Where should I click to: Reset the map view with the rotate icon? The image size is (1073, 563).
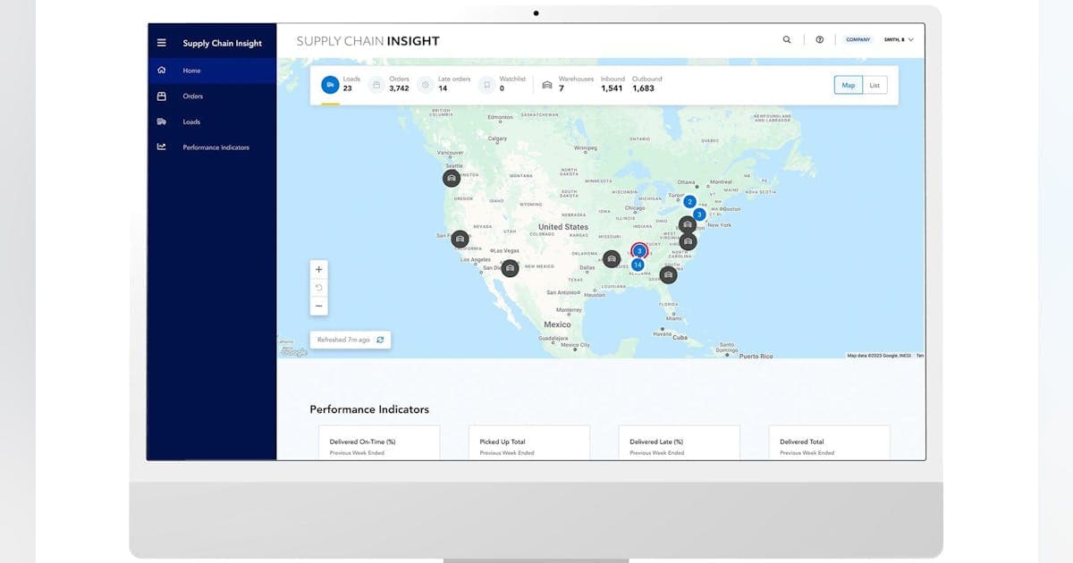319,288
